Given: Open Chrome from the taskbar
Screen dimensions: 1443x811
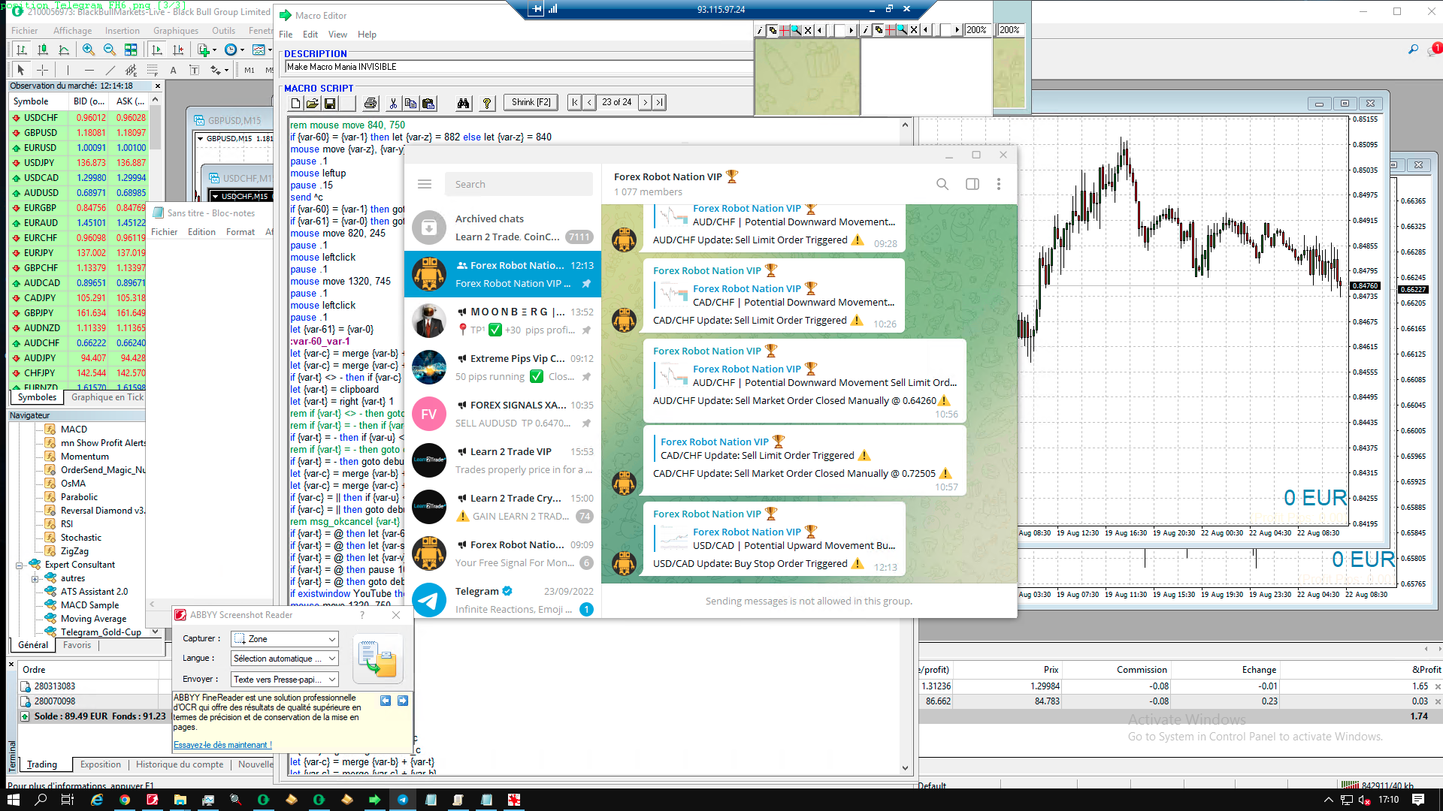Looking at the screenshot, I should 125,800.
